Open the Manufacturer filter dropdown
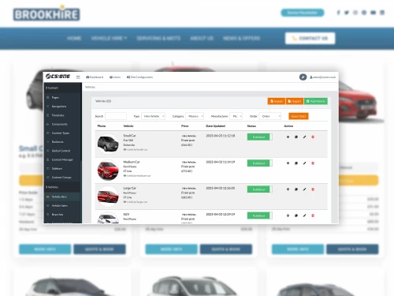The height and width of the screenshot is (296, 394). (236, 116)
